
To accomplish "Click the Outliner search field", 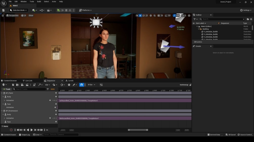I will click(x=222, y=19).
